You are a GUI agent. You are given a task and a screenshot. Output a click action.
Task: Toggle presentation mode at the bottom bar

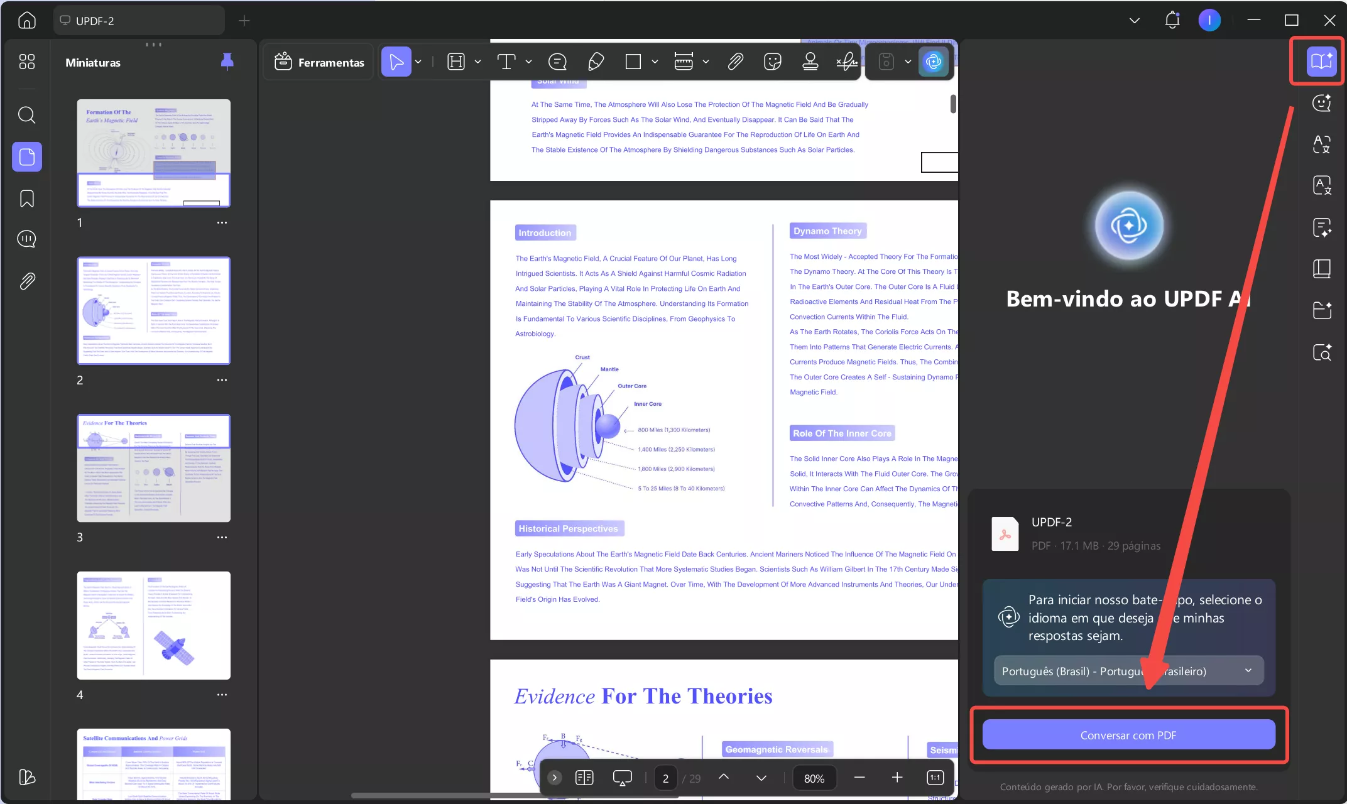pyautogui.click(x=622, y=778)
